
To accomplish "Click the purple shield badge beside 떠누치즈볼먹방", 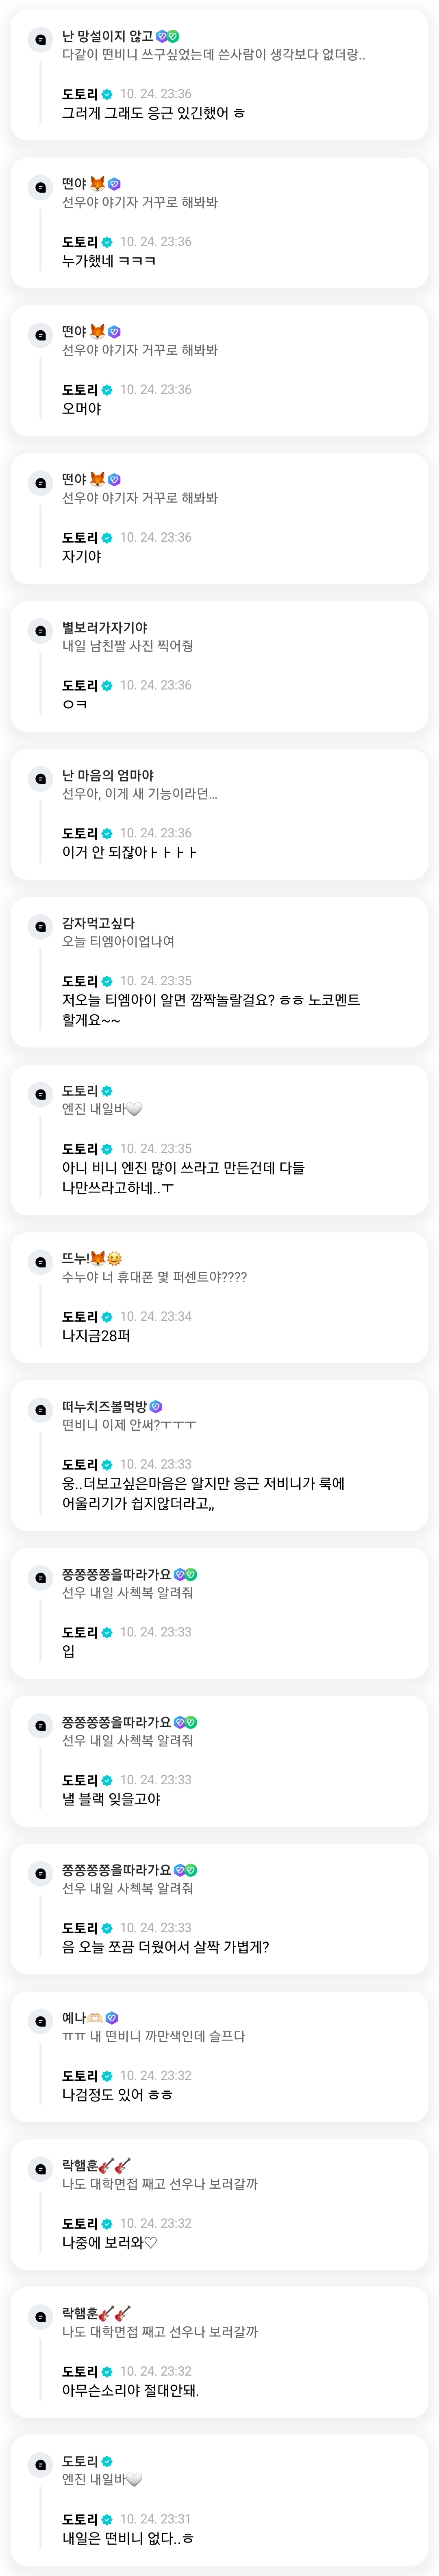I will pyautogui.click(x=156, y=1406).
